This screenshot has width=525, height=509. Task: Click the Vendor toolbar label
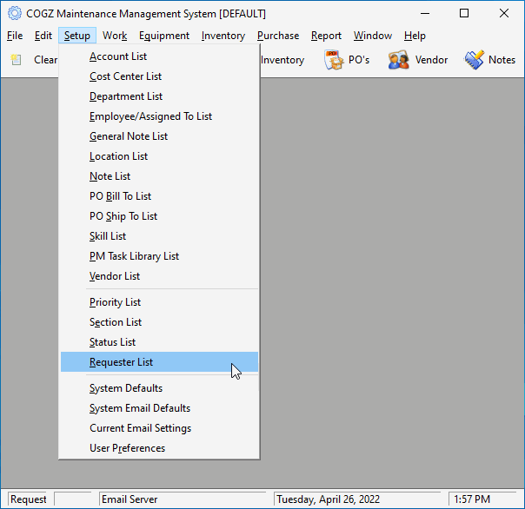[431, 60]
